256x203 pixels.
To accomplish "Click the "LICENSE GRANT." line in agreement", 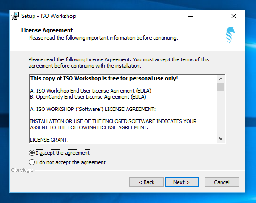I will click(49, 140).
